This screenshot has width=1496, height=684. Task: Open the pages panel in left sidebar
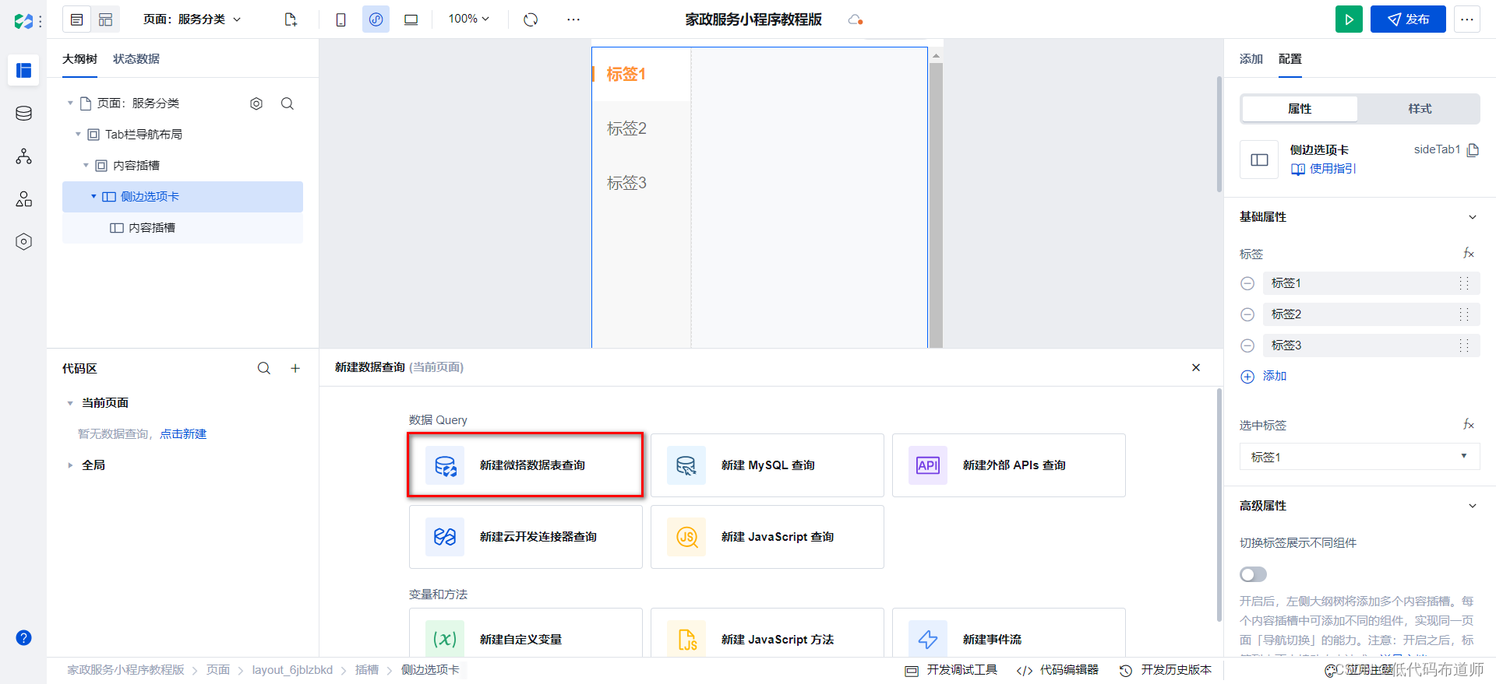tap(23, 70)
